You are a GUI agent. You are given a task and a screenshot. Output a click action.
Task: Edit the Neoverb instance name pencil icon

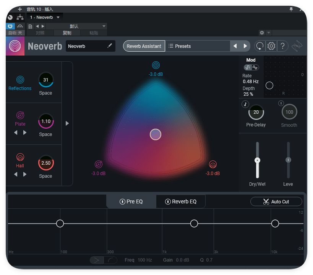point(110,46)
